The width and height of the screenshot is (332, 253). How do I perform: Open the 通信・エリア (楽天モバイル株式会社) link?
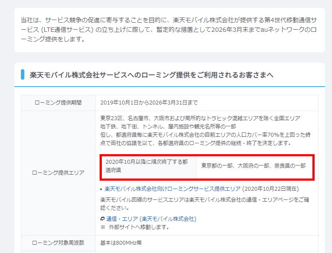(x=151, y=219)
